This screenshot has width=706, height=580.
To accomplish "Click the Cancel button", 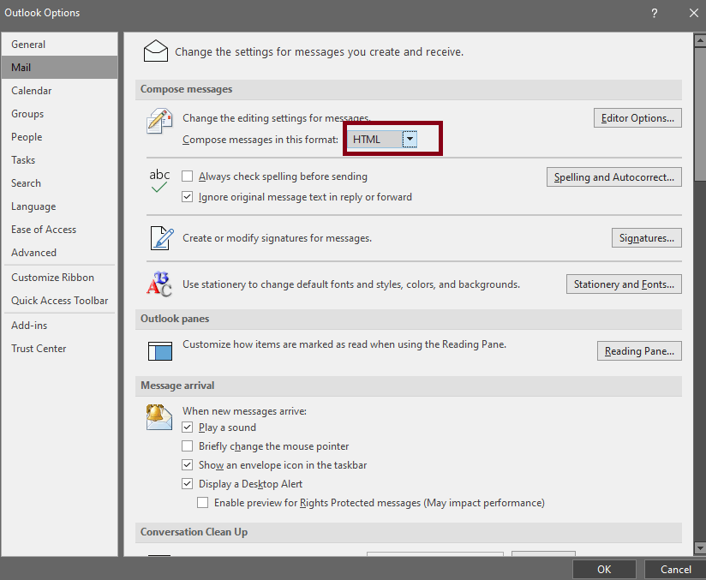I will (x=675, y=569).
